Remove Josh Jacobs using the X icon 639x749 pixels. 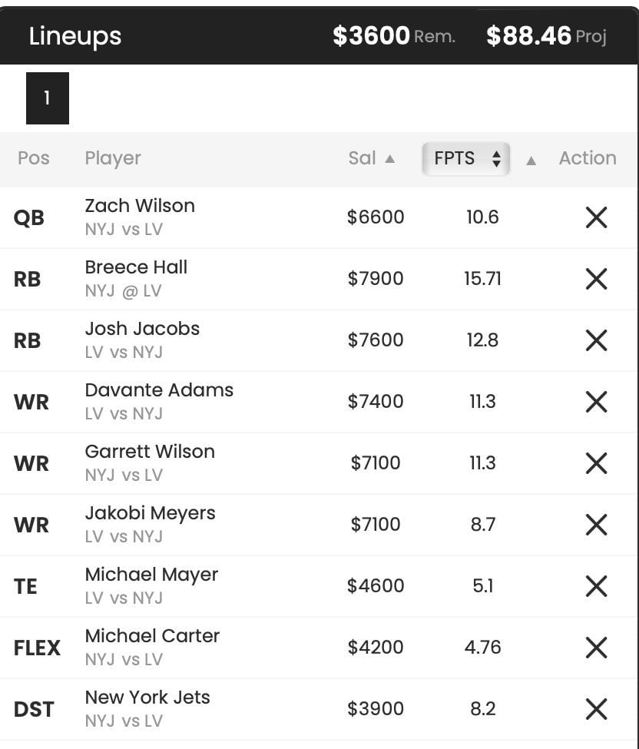coord(596,340)
